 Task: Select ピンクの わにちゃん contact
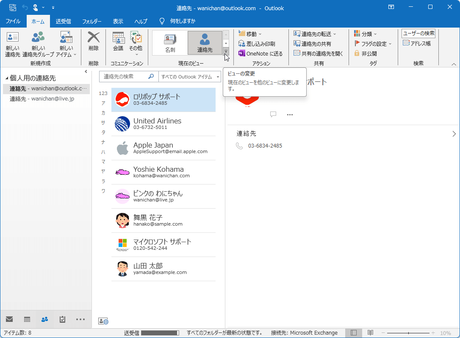(163, 196)
